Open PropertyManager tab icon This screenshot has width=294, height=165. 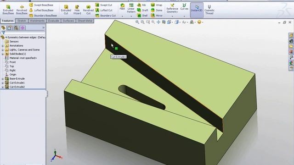[x=10, y=28]
